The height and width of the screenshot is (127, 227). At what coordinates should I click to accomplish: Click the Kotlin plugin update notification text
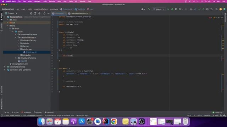(46, 115)
